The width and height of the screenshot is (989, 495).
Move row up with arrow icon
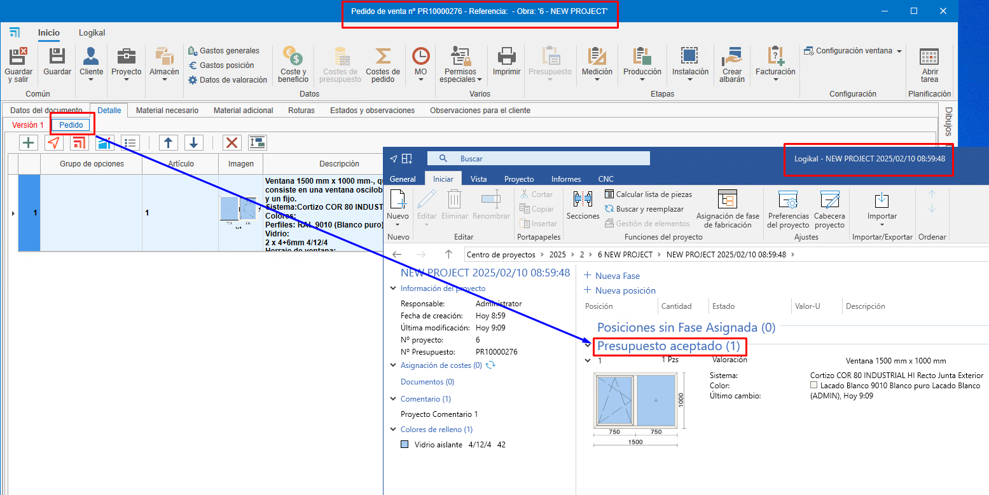pos(168,142)
